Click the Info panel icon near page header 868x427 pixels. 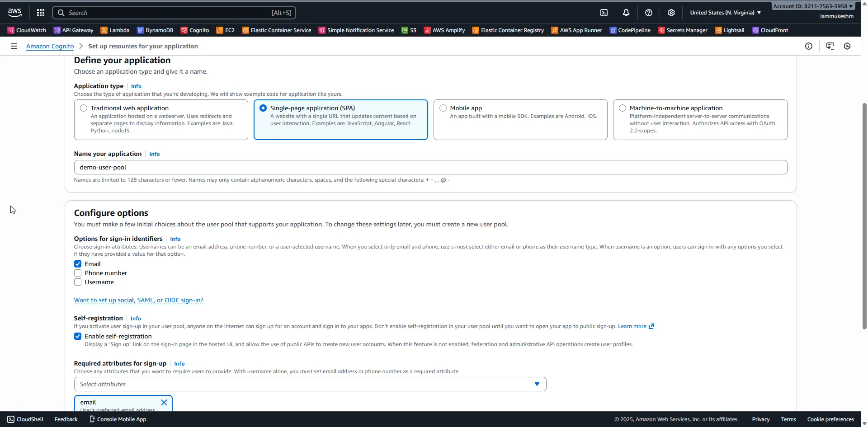809,46
